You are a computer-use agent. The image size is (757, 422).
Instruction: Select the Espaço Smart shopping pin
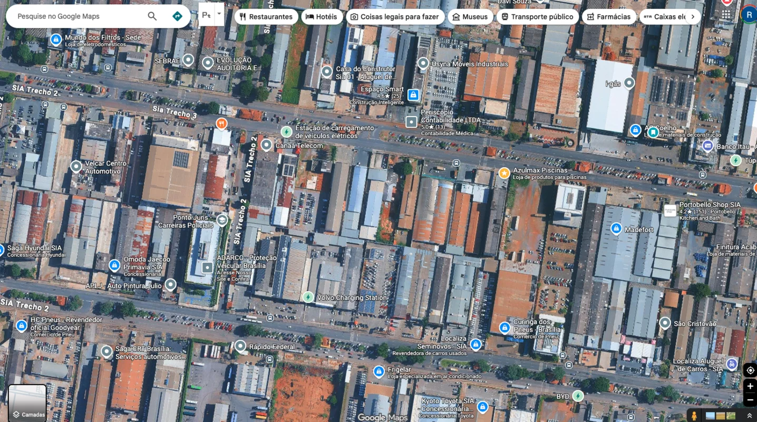click(x=413, y=94)
